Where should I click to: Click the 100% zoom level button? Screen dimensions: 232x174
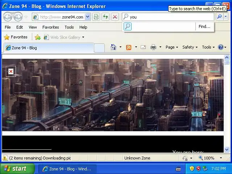coord(207,158)
